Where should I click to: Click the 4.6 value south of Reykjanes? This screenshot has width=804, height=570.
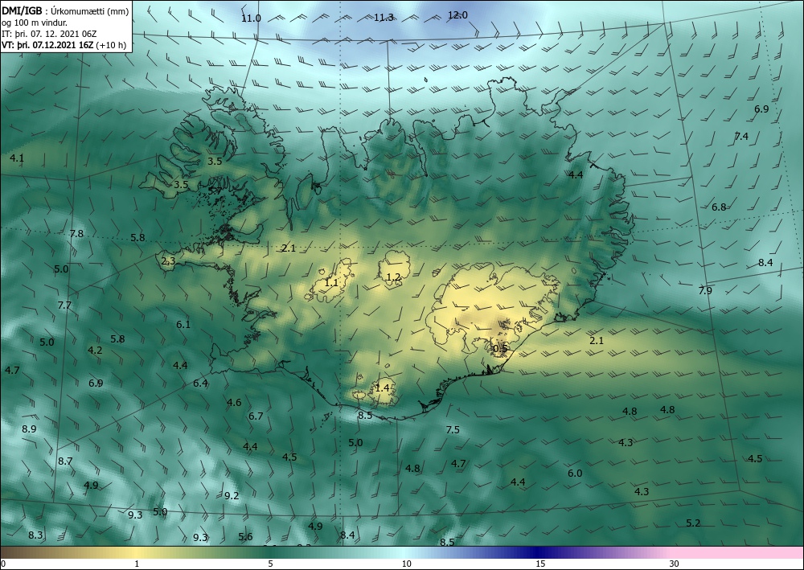click(x=234, y=403)
